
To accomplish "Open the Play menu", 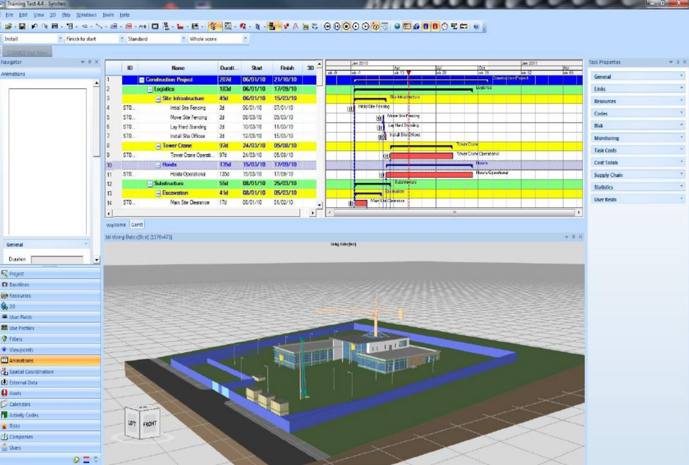I will click(x=66, y=15).
